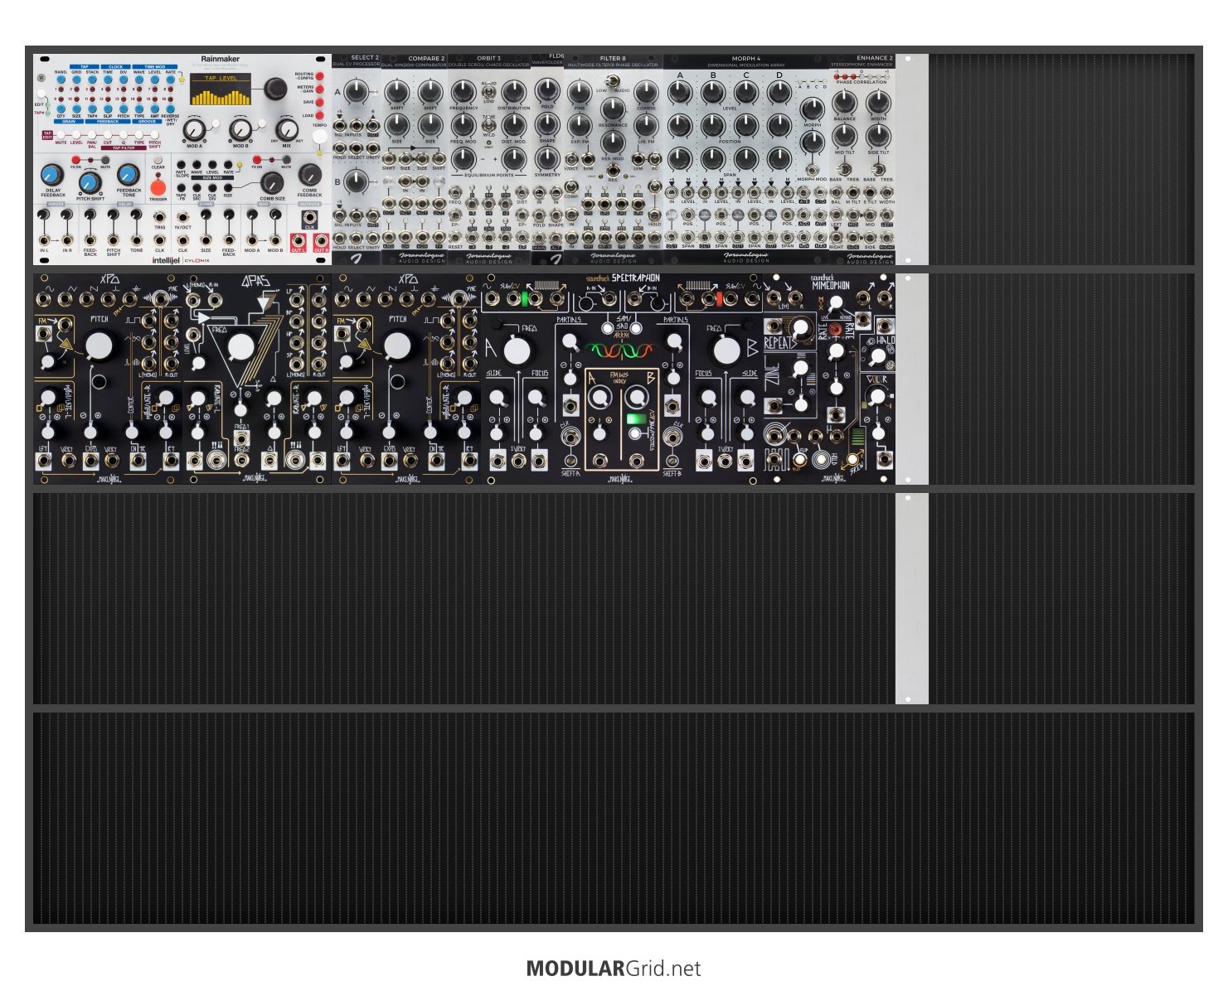Flip the LOW/AUDIO switch on Filter 8
This screenshot has width=1228, height=986.
tap(612, 80)
